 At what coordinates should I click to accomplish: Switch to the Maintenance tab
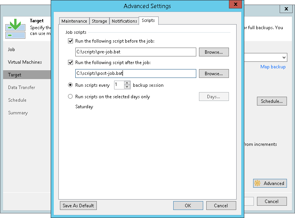[74, 21]
